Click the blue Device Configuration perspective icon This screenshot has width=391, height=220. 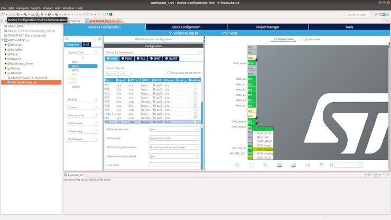384,14
